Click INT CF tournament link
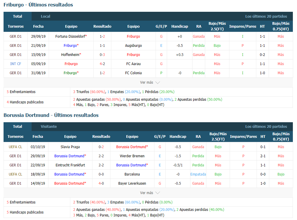 pyautogui.click(x=16, y=64)
